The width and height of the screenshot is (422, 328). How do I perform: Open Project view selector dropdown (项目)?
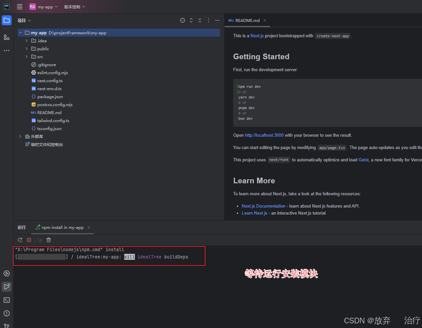[x=24, y=20]
